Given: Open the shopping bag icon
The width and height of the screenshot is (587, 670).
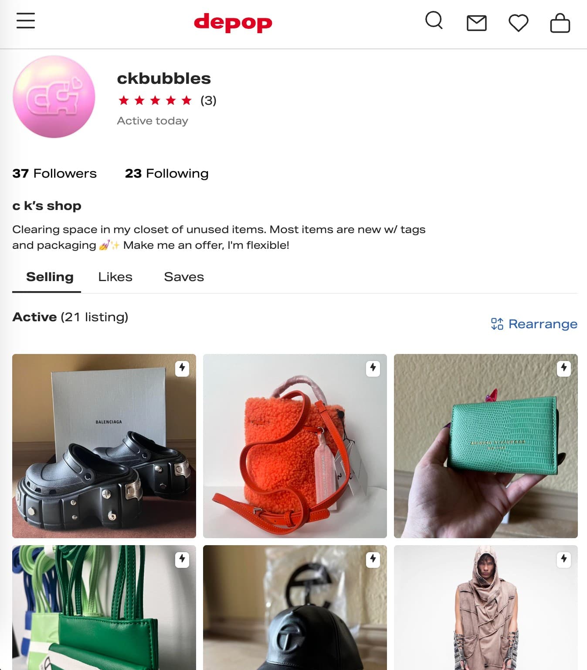Looking at the screenshot, I should 560,23.
